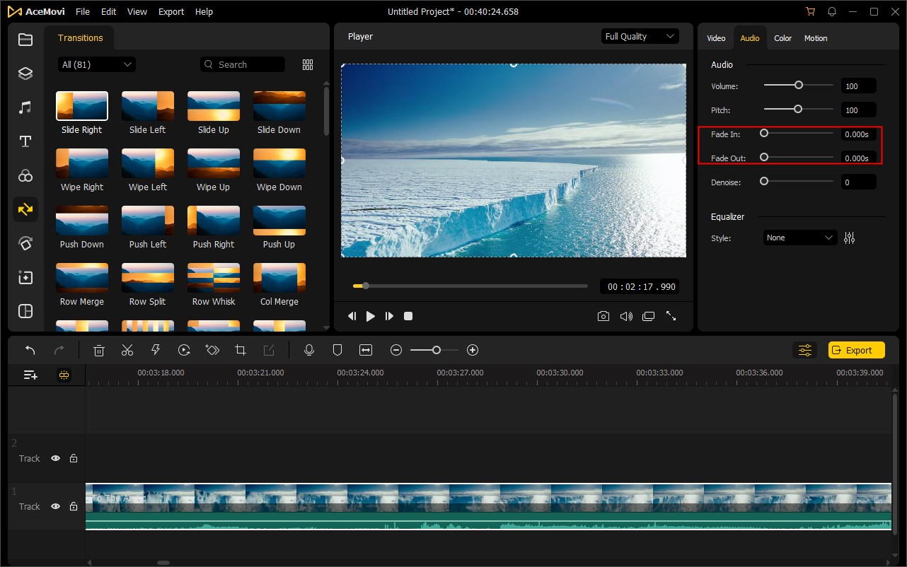Click the Volume slider handle

coord(799,85)
